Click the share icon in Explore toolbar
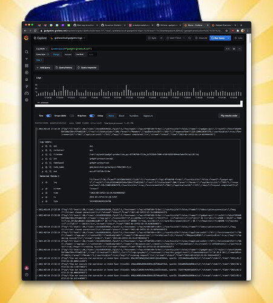This screenshot has width=273, height=303. coord(161,38)
